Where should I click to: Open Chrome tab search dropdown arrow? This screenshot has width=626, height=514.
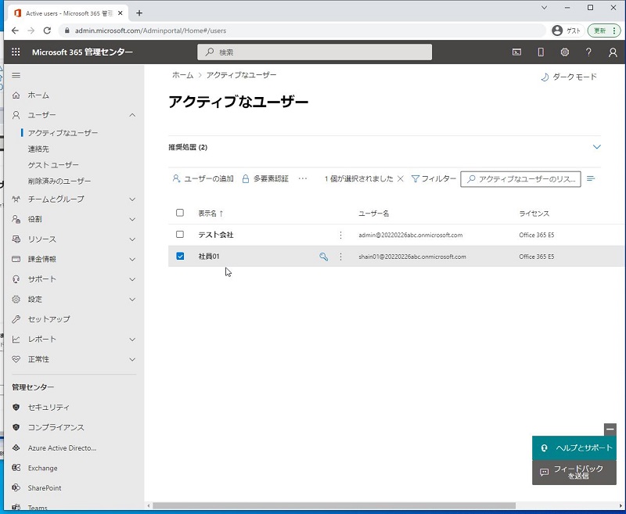(544, 8)
